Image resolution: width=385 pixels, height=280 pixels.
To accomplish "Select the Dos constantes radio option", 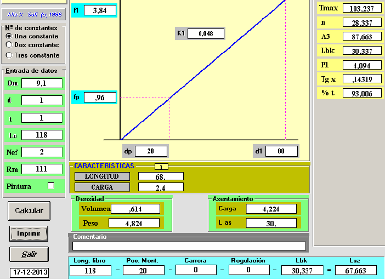I will [9, 44].
